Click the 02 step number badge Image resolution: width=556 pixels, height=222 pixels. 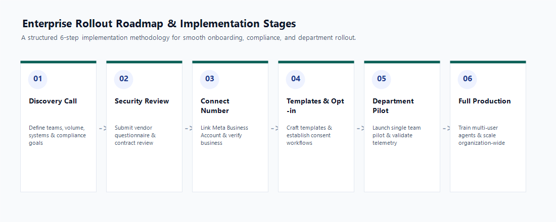pos(123,79)
